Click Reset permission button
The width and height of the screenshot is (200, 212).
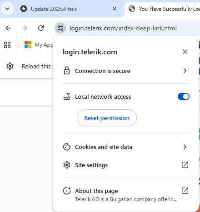point(107,118)
